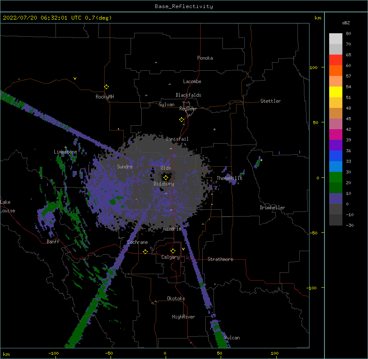The image size is (368, 359).
Task: Click the km unit label at bottom left
Action: point(6,354)
